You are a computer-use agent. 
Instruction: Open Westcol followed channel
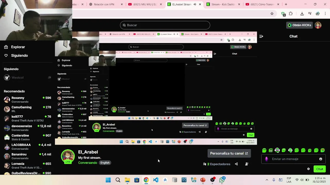[x=27, y=78]
